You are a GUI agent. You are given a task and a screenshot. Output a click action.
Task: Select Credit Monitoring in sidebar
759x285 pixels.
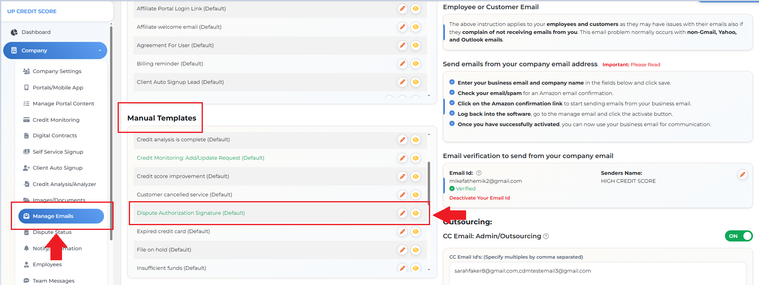coord(56,120)
